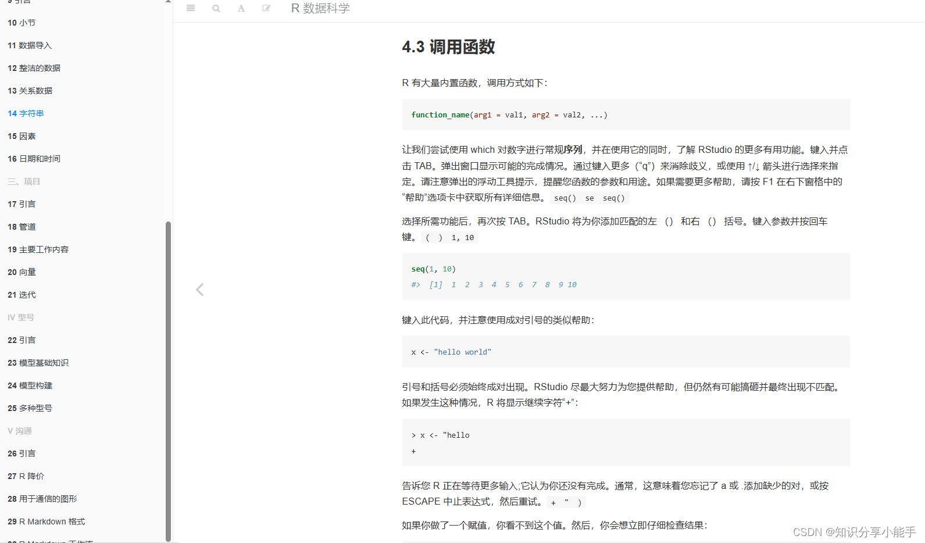Open chapter 23 模型基础知识
925x543 pixels.
tap(38, 363)
